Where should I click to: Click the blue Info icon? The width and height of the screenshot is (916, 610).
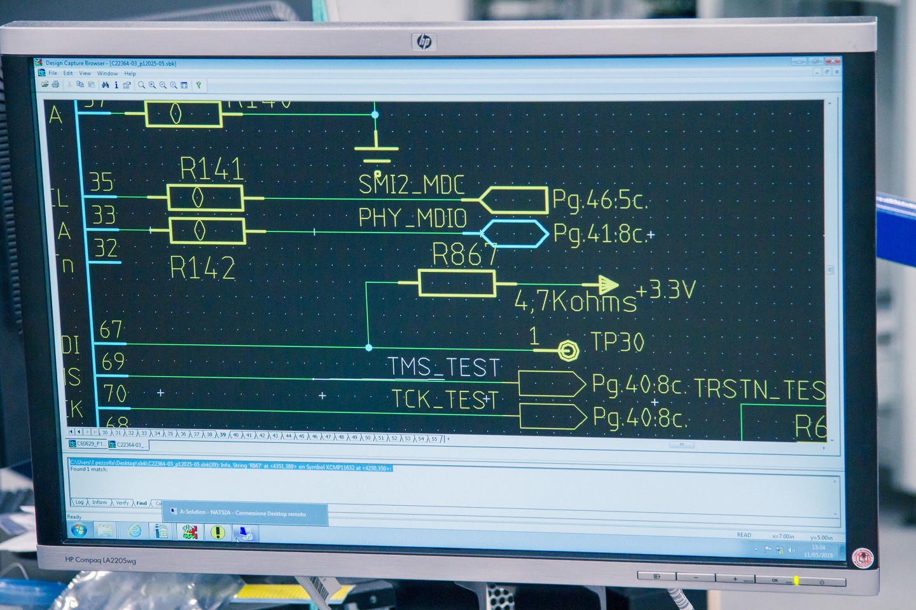(116, 85)
